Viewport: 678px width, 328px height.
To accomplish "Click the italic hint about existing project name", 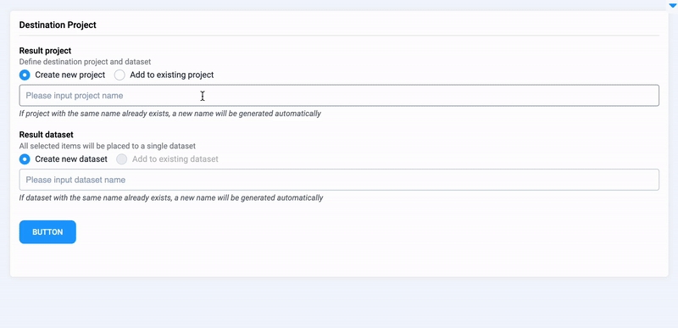I will point(170,114).
